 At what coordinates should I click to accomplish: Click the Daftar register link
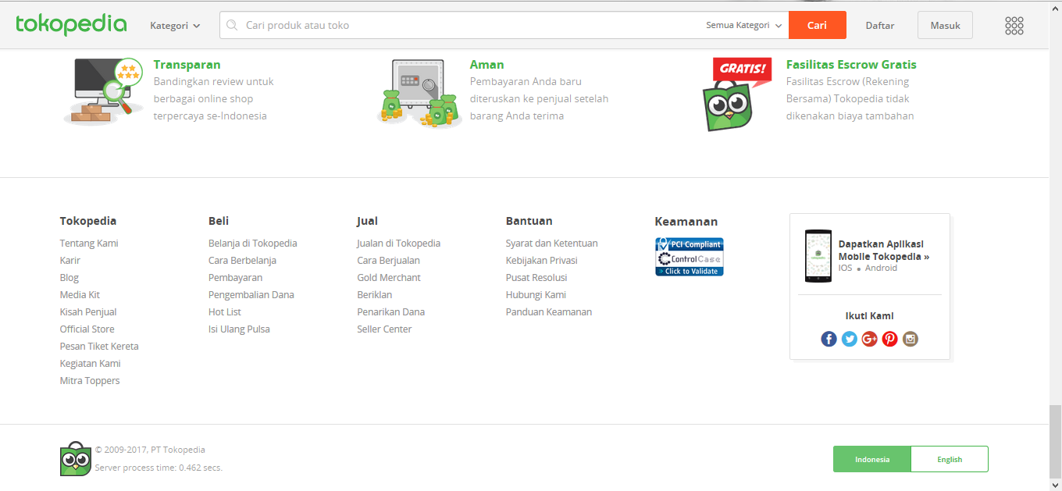[x=880, y=25]
